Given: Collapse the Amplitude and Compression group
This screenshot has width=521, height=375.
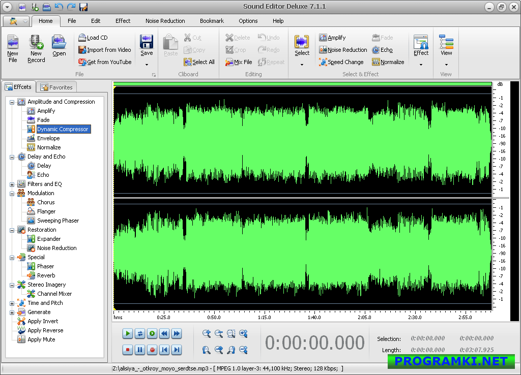Looking at the screenshot, I should click(x=12, y=102).
